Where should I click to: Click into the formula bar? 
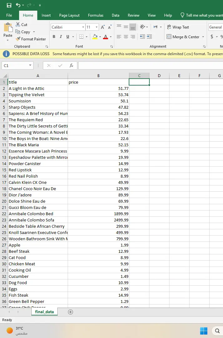pyautogui.click(x=151, y=65)
